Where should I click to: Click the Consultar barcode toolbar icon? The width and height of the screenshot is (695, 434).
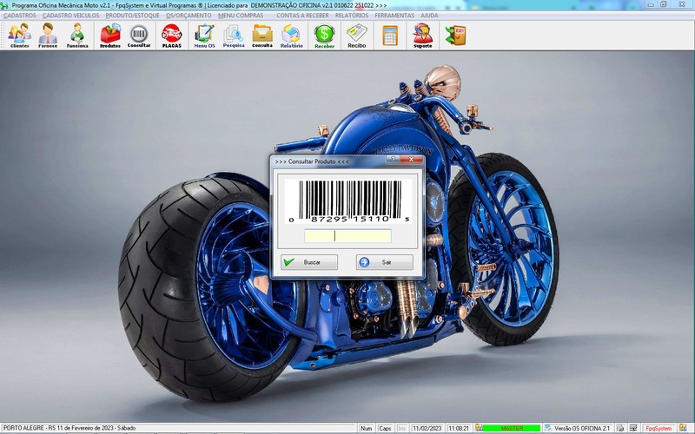[x=139, y=36]
